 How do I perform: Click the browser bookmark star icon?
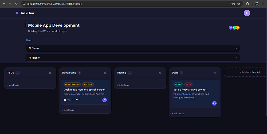click(x=239, y=4)
